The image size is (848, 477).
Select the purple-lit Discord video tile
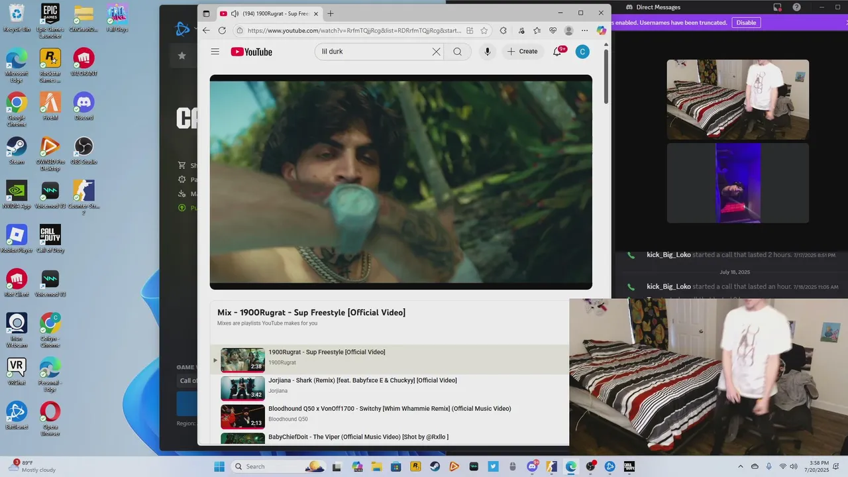click(737, 183)
